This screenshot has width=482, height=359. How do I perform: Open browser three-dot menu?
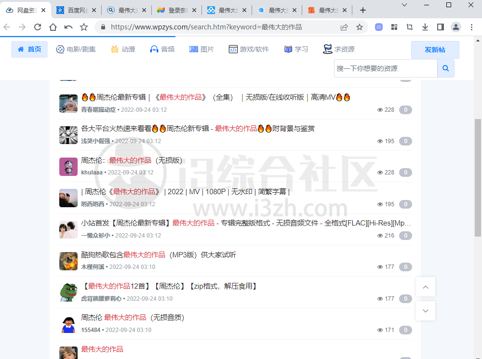coord(471,27)
